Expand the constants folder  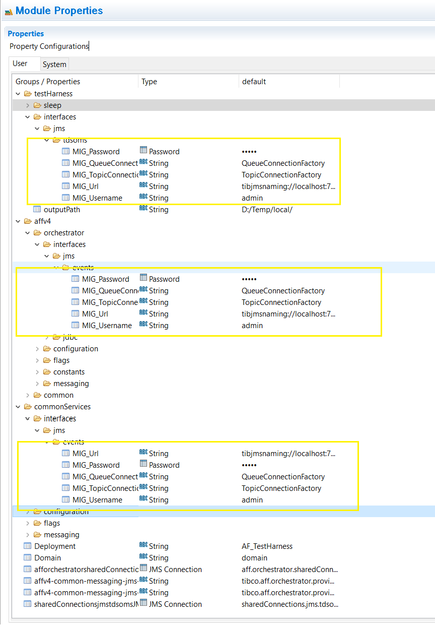coord(37,372)
